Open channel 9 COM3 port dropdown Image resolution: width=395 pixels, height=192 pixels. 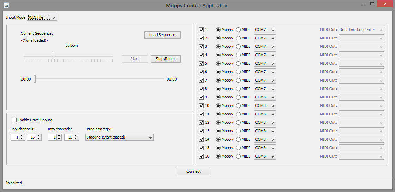click(265, 97)
